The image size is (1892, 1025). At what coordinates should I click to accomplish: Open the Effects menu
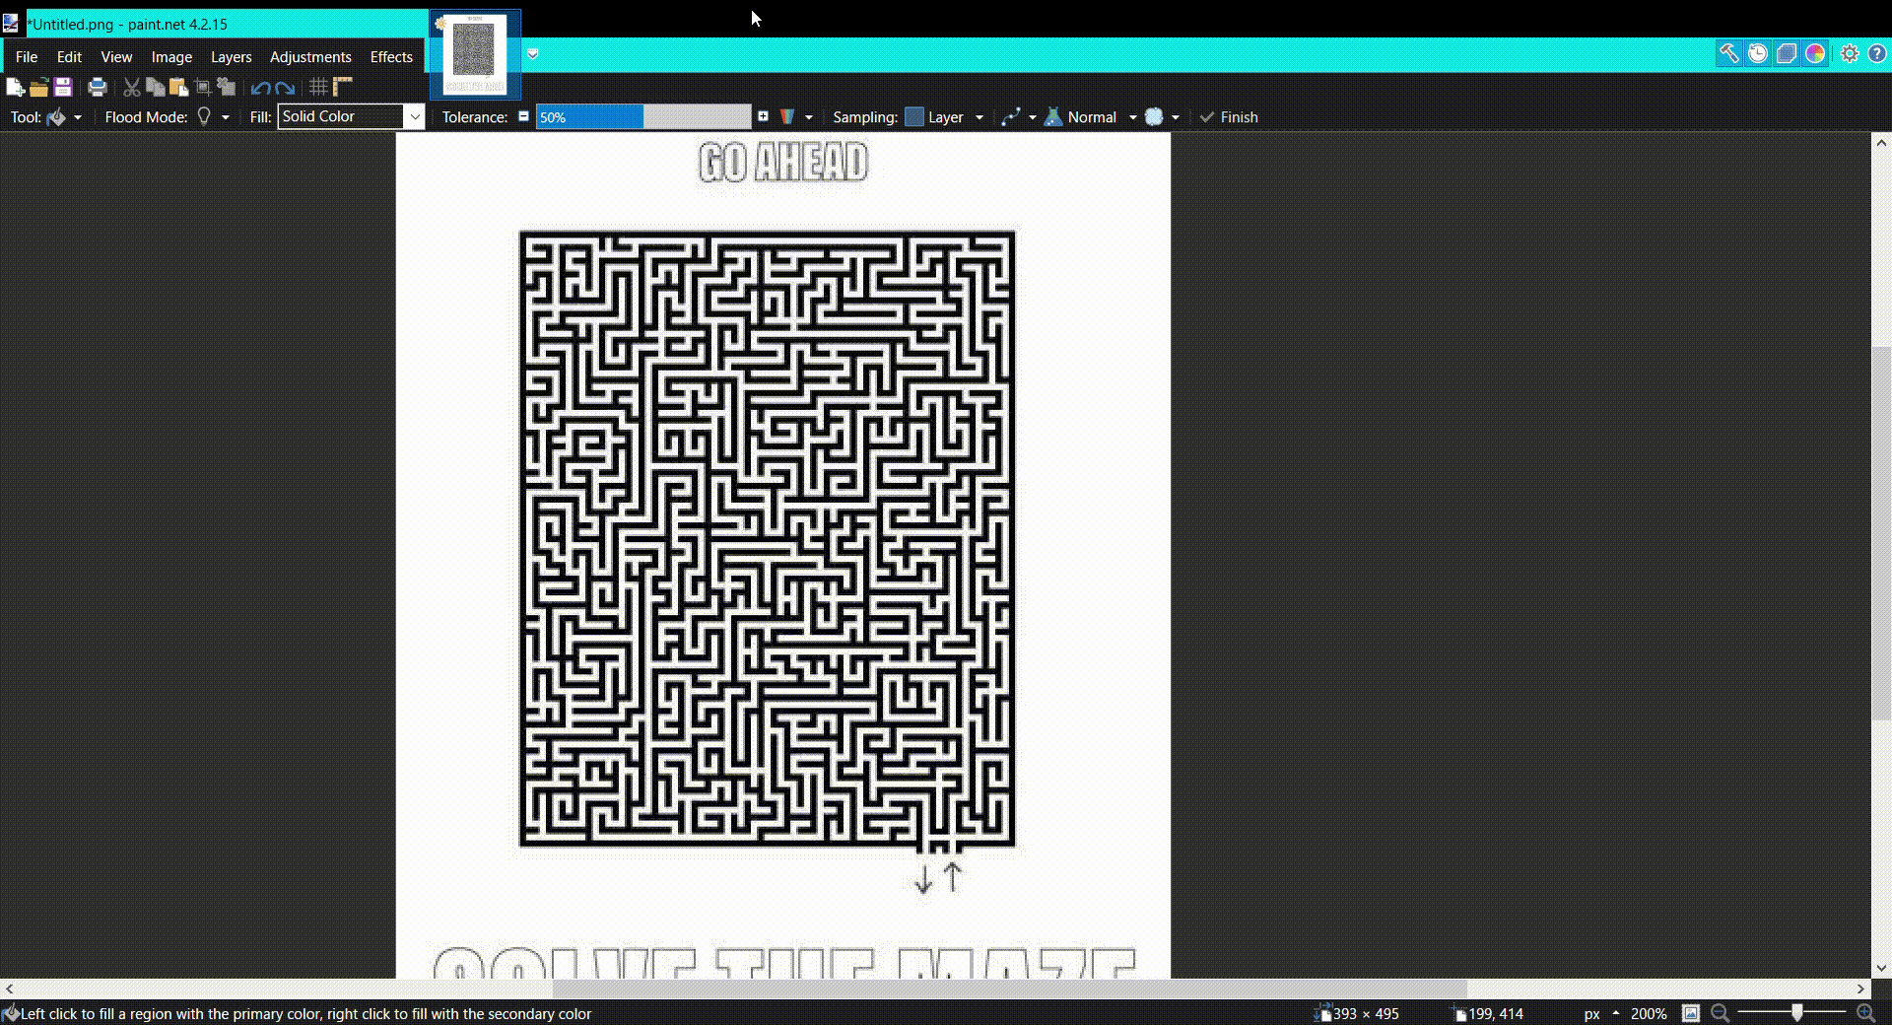tap(391, 57)
